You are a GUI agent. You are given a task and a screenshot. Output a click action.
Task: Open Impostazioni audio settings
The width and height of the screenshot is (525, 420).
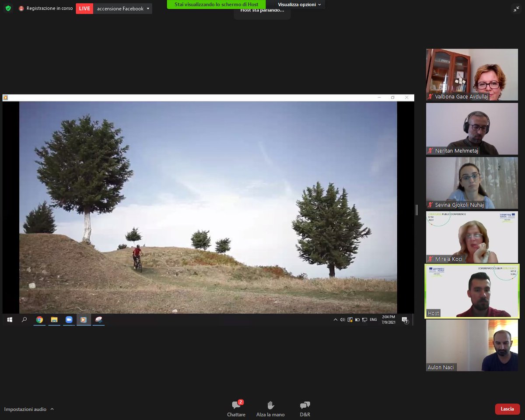coord(25,409)
